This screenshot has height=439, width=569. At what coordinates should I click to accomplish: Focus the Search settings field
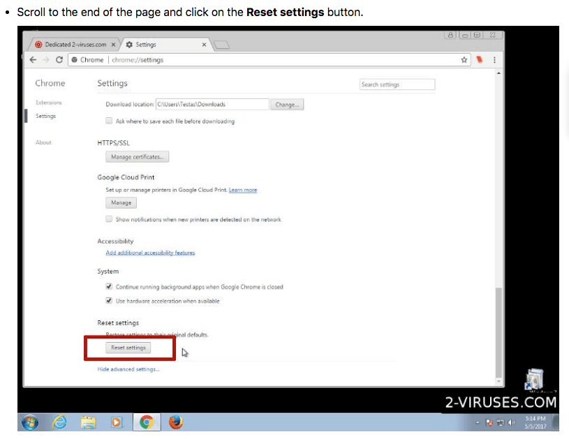[x=397, y=84]
